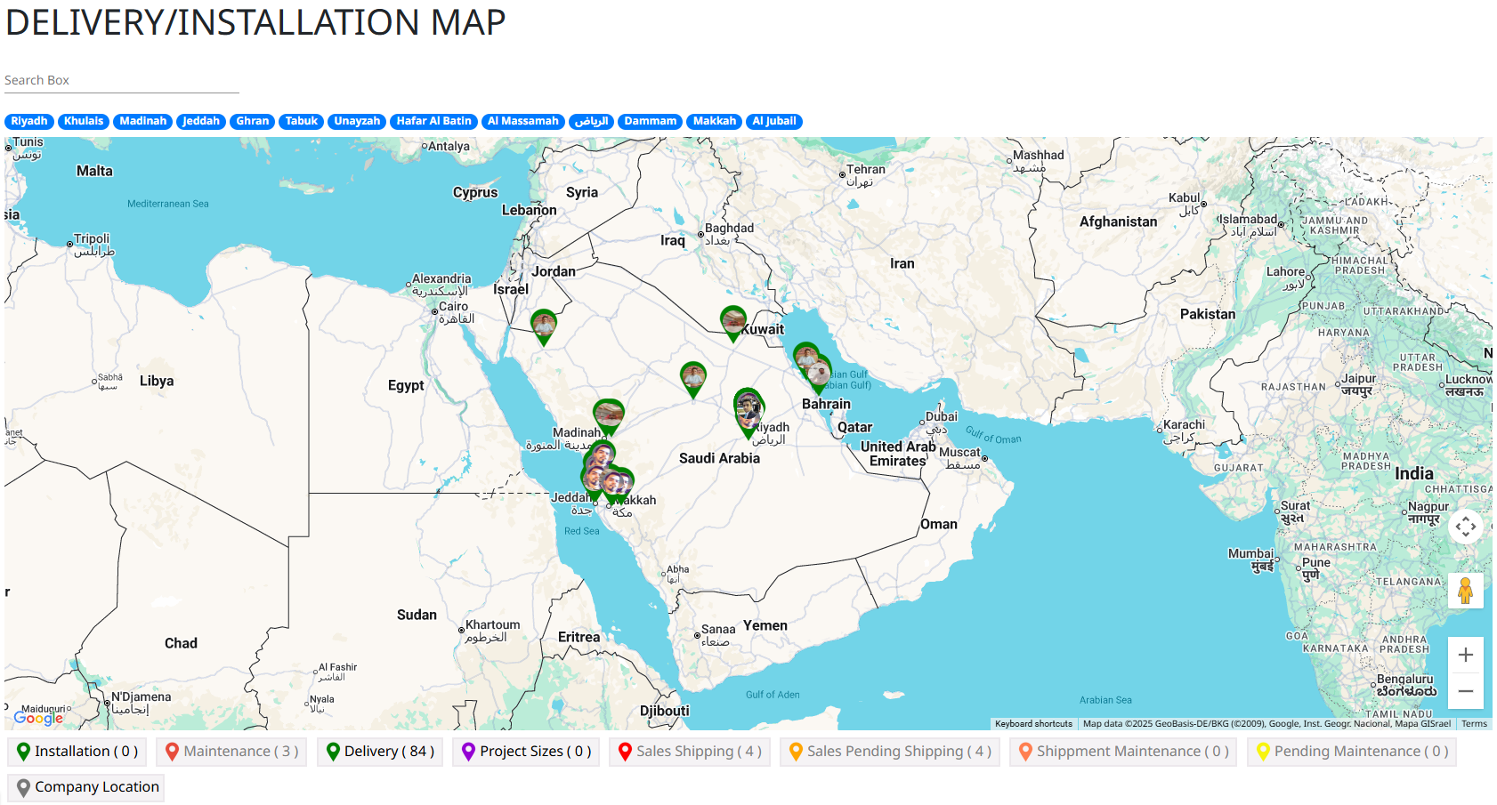Select the Makkah city tag
This screenshot has height=805, width=1497.
[714, 121]
